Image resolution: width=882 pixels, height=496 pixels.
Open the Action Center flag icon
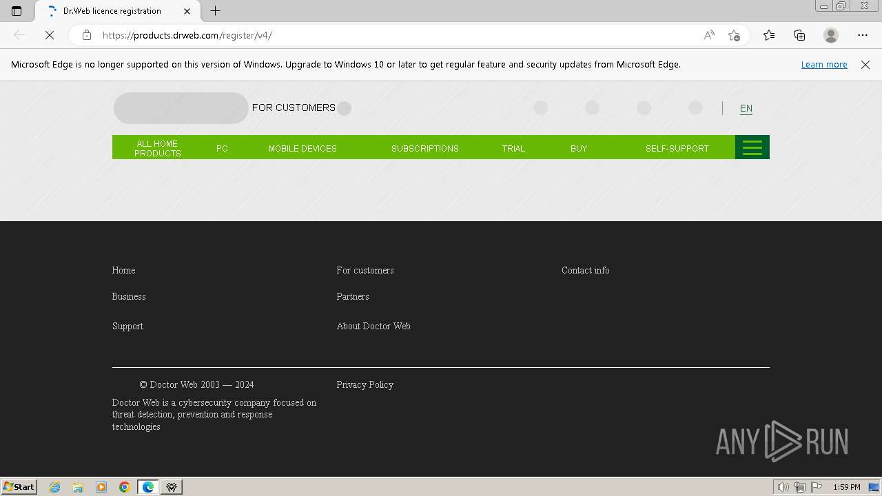point(817,487)
